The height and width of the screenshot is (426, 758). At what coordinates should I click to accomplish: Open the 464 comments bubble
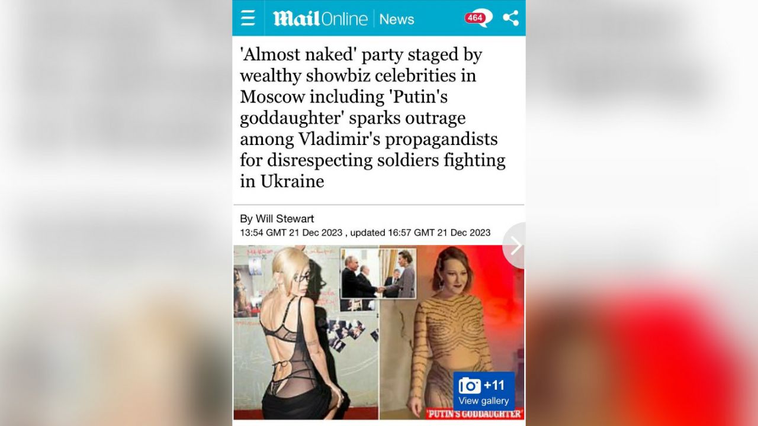click(x=478, y=18)
